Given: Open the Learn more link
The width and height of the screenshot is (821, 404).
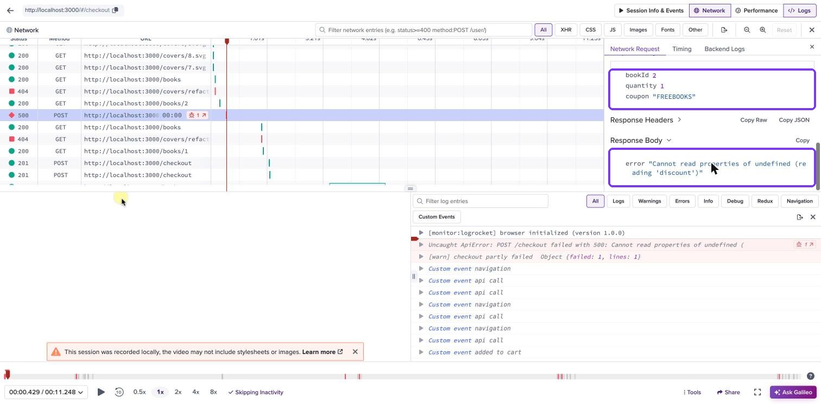Looking at the screenshot, I should [x=323, y=352].
